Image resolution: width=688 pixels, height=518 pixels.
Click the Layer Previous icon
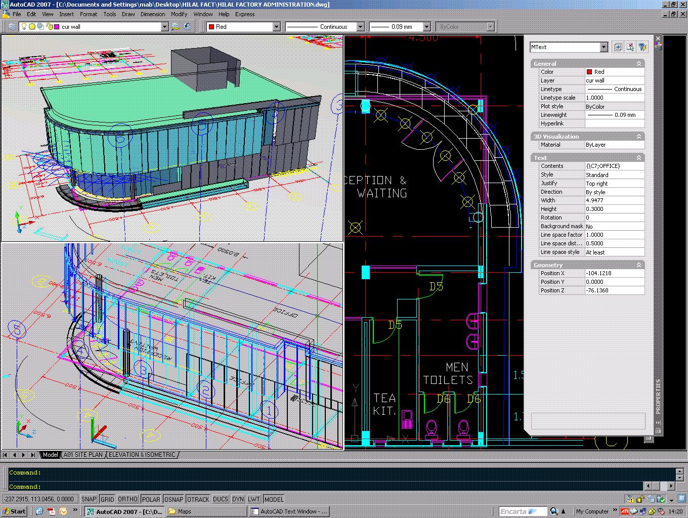click(188, 27)
